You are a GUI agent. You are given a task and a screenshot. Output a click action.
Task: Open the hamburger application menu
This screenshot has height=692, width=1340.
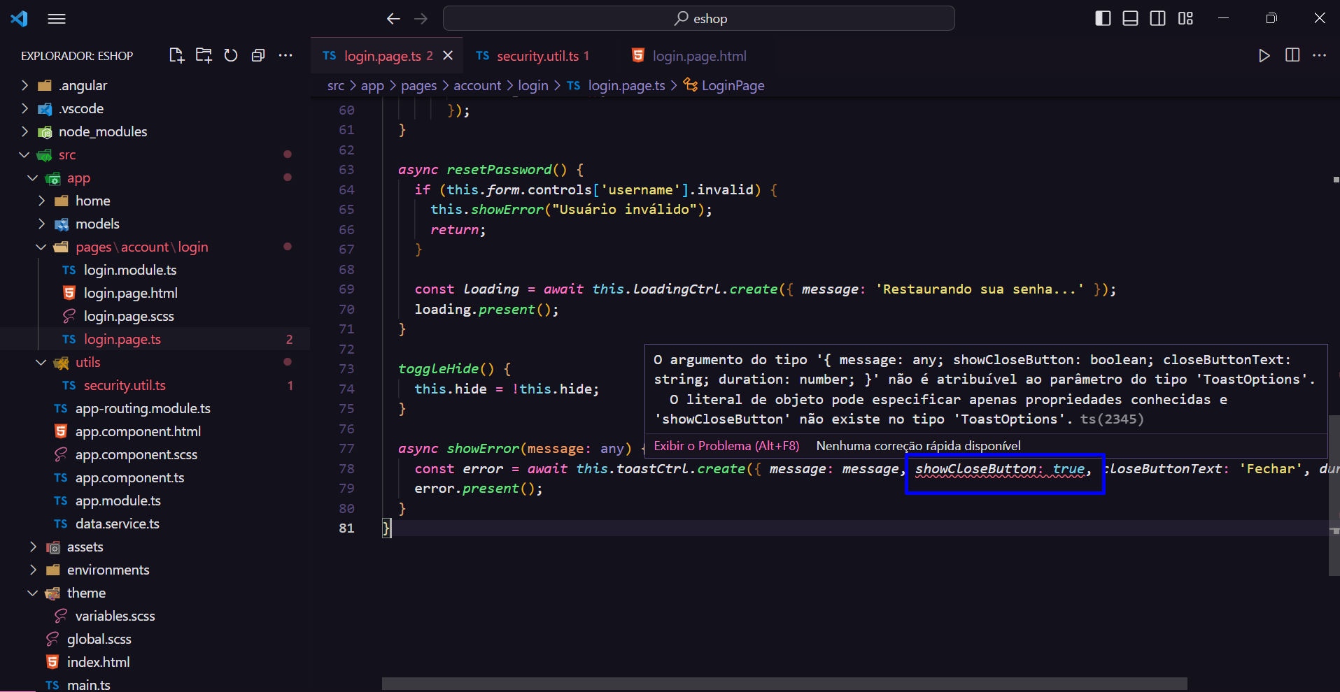57,19
